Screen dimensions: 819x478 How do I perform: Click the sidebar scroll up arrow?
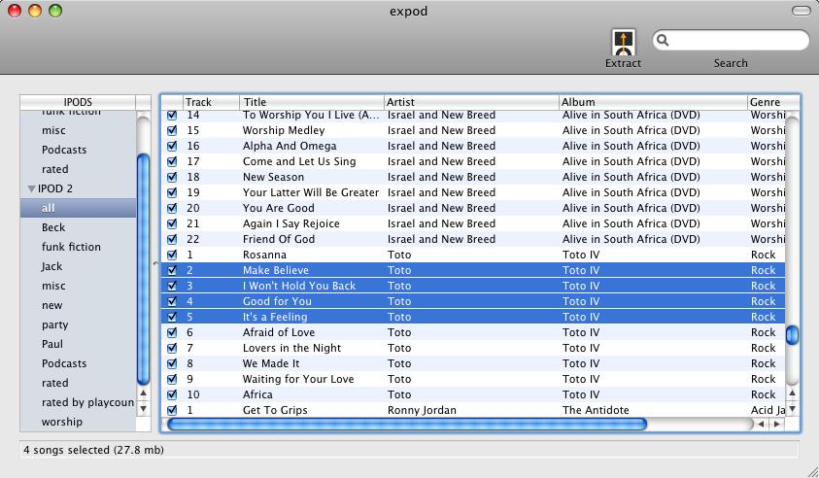pyautogui.click(x=143, y=393)
